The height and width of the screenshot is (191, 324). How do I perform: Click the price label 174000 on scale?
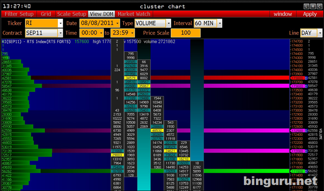point(297,70)
